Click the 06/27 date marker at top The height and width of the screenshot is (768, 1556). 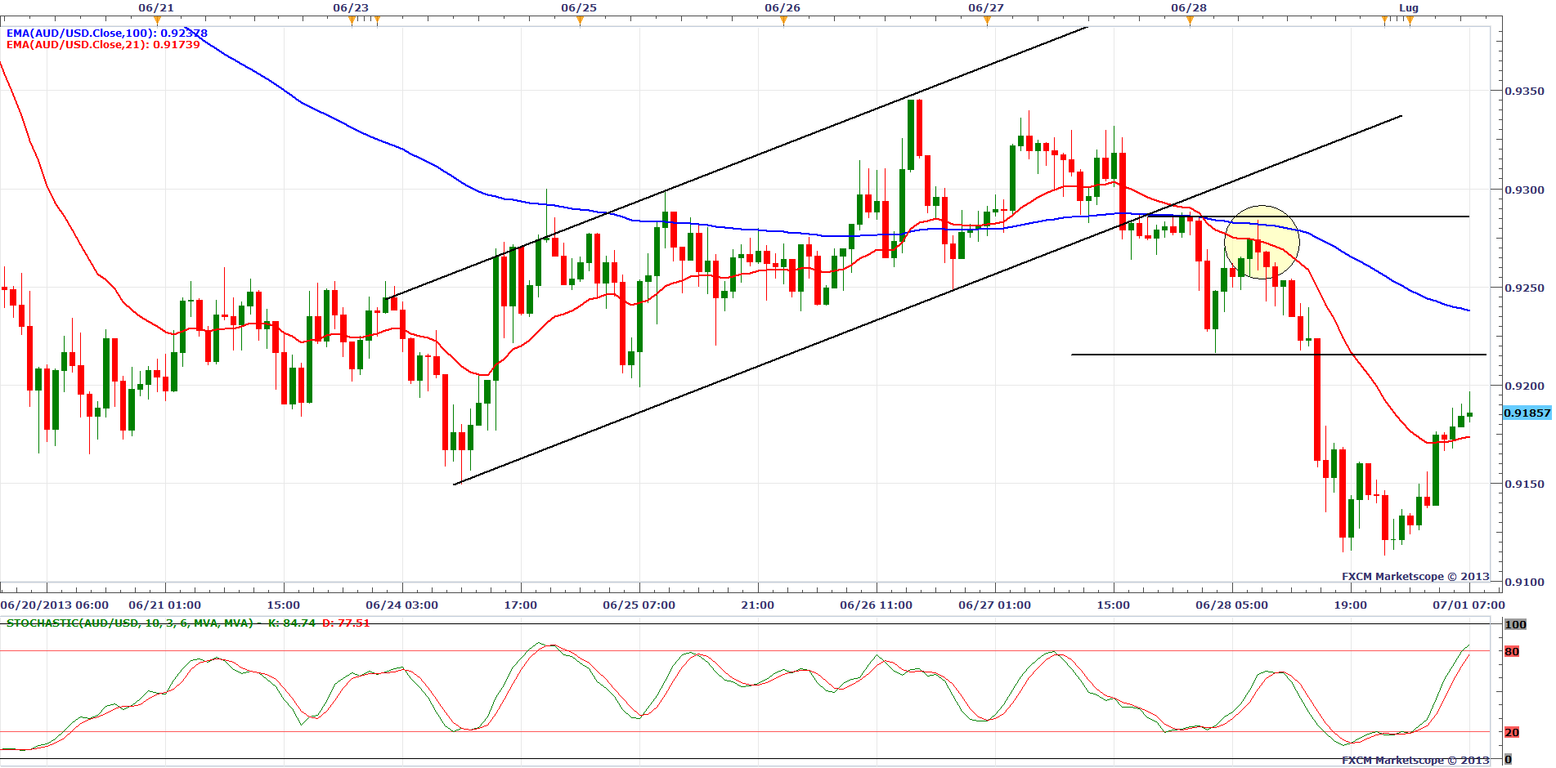click(985, 8)
